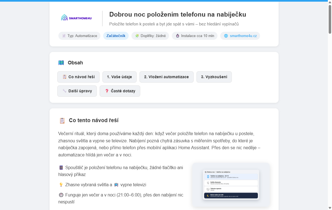
Task: Click clipboard icon in Co návod řeší button
Action: point(64,77)
